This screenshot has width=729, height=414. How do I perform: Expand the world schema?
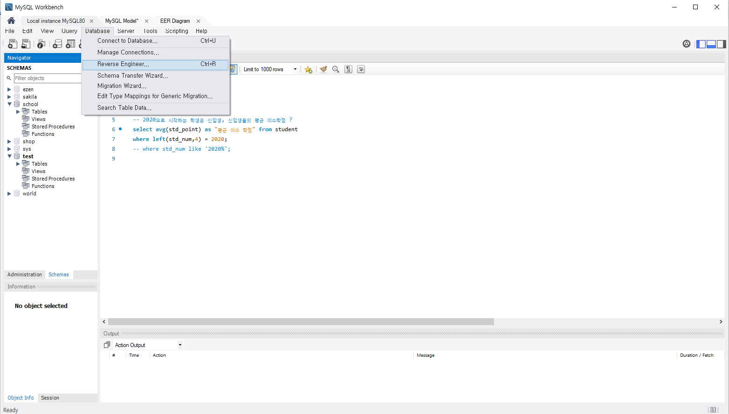pyautogui.click(x=9, y=194)
